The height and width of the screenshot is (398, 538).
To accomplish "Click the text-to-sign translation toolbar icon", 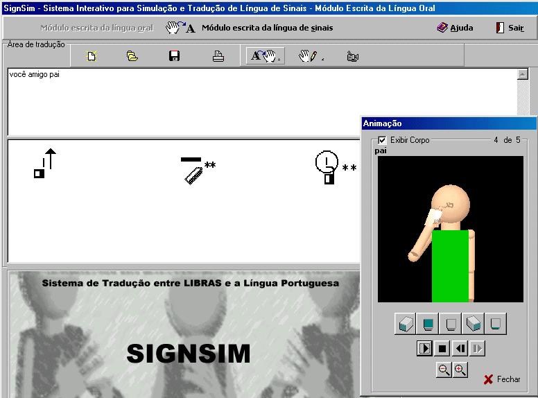I will 265,56.
